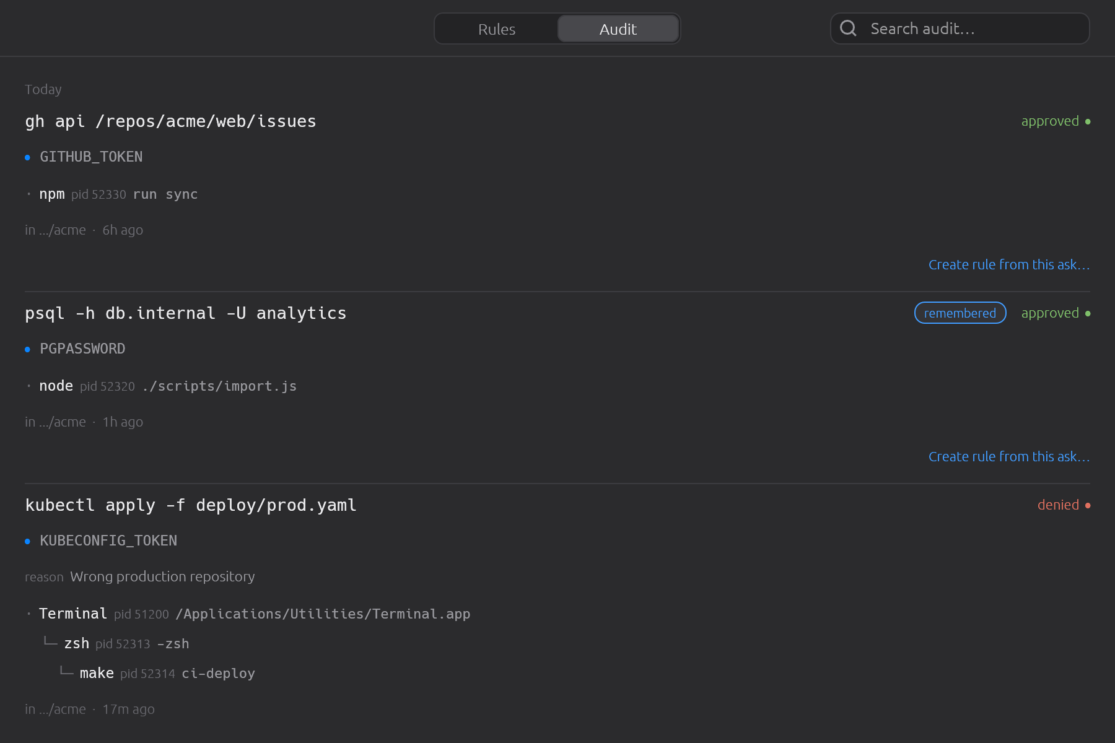Click /Applications/Utilities/Terminal.app path
The image size is (1115, 743).
323,614
